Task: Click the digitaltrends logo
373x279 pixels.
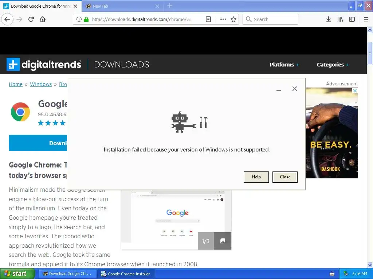Action: tap(44, 64)
